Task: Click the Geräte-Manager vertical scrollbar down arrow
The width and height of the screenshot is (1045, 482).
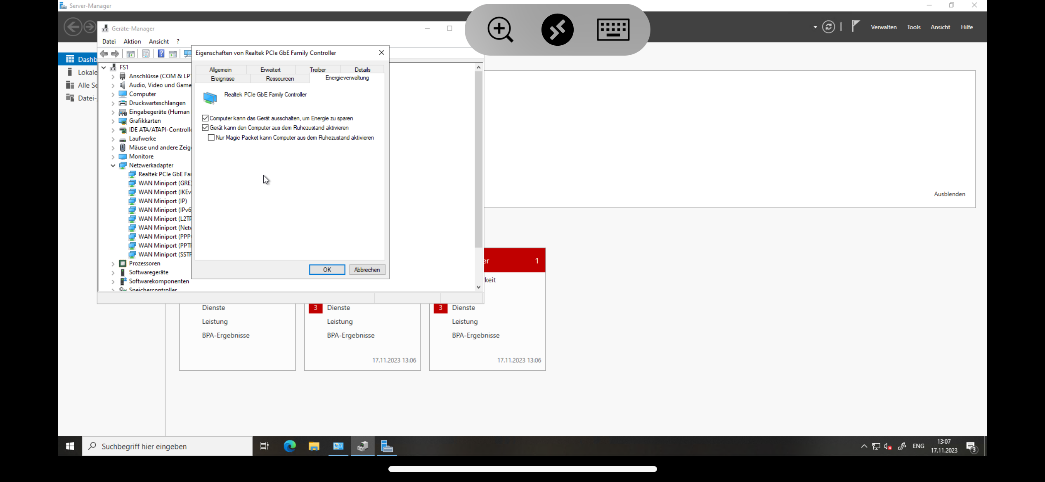Action: [x=478, y=287]
